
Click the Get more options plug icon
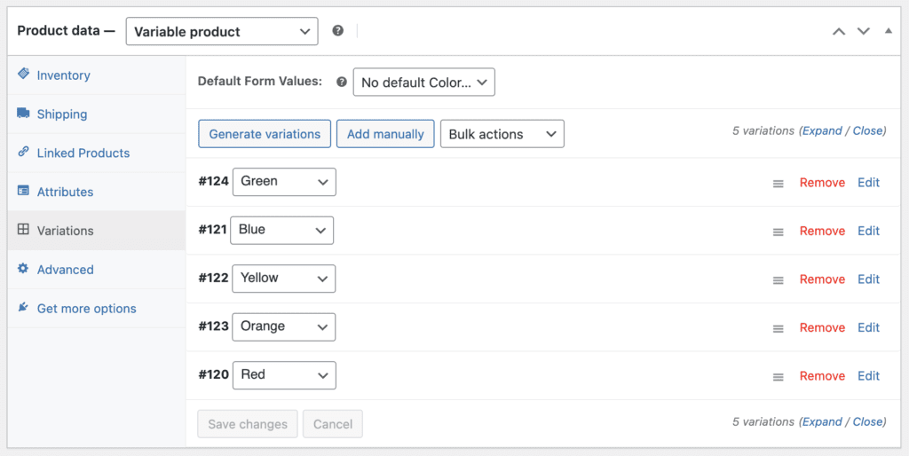point(23,307)
